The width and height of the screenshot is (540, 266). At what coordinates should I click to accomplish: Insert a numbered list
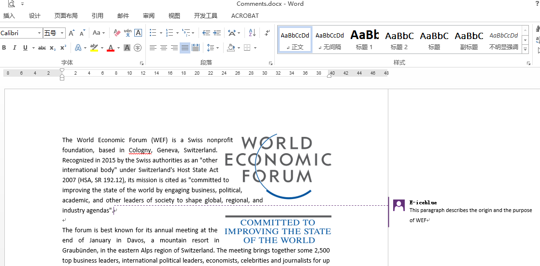pyautogui.click(x=170, y=33)
